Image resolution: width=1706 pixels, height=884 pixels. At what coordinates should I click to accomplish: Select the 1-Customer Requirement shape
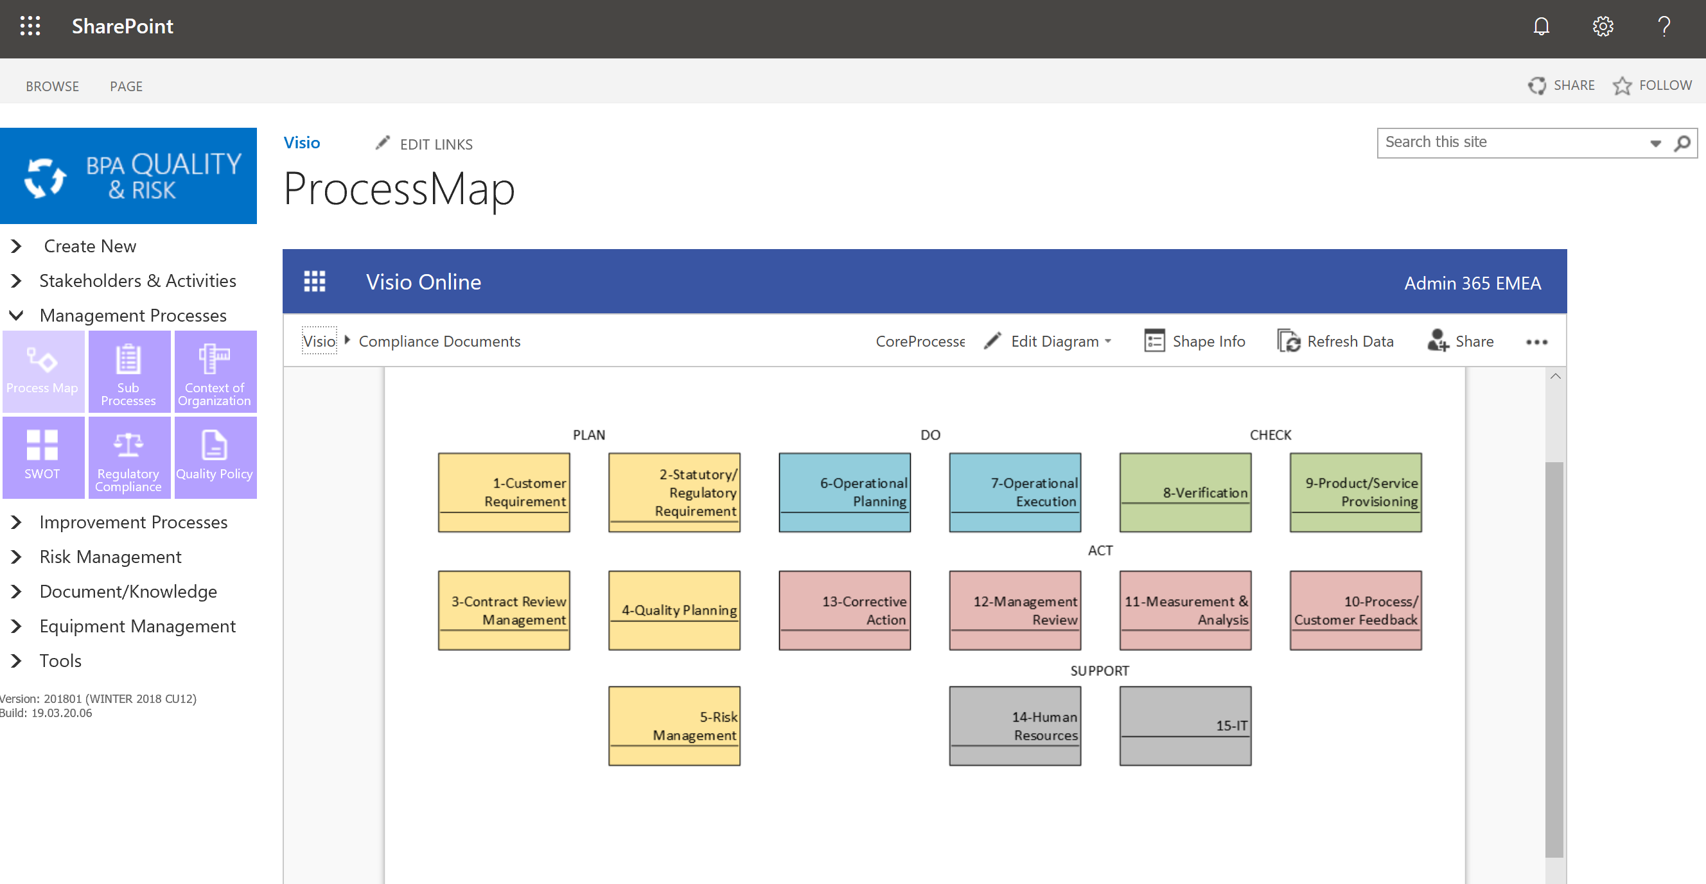(x=504, y=492)
